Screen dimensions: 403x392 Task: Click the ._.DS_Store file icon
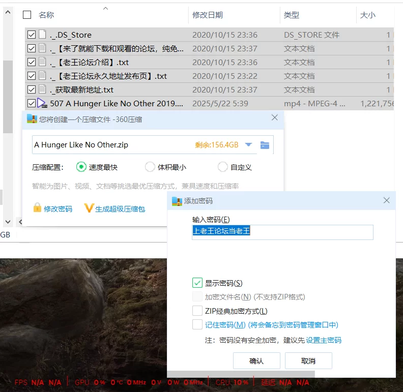click(42, 34)
